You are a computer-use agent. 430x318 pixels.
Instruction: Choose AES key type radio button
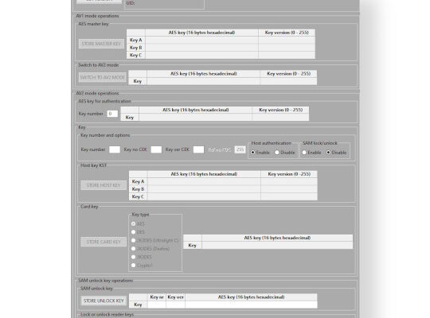coord(133,223)
